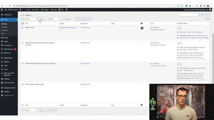Open All in One SEO in sidebar
Viewport: 214px width, 120px height.
(9, 83)
